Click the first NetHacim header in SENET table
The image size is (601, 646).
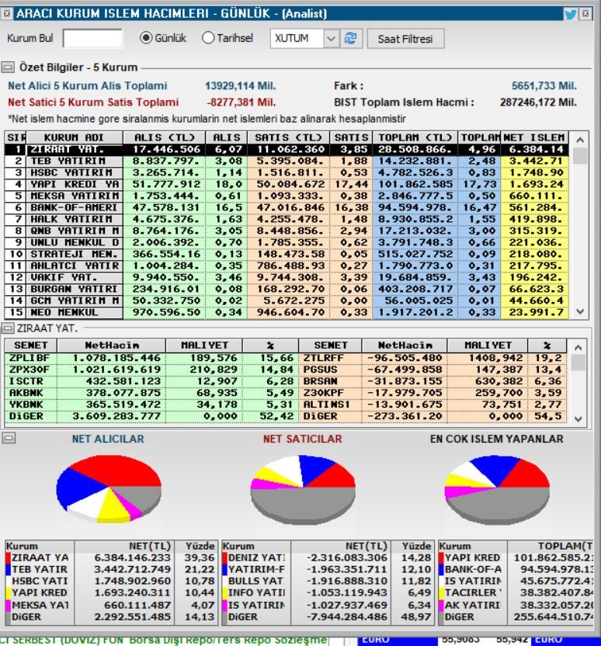coord(111,346)
